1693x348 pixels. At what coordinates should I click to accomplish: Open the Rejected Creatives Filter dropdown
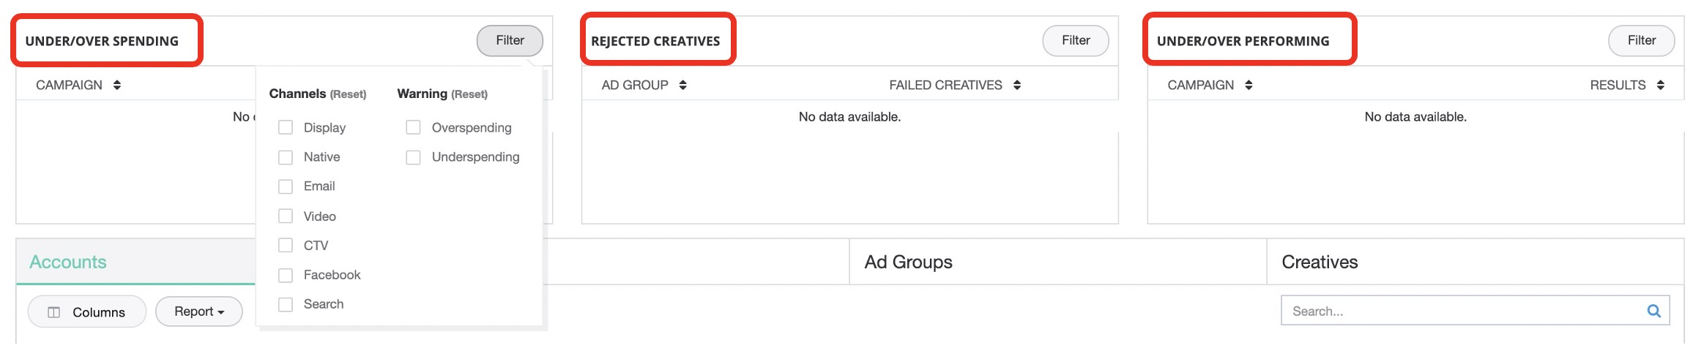point(1075,41)
